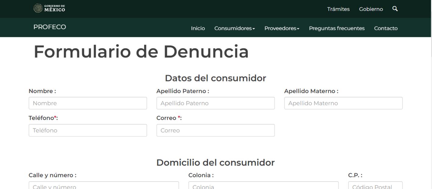Open Preguntas frecuentes page
Image resolution: width=432 pixels, height=189 pixels.
337,28
